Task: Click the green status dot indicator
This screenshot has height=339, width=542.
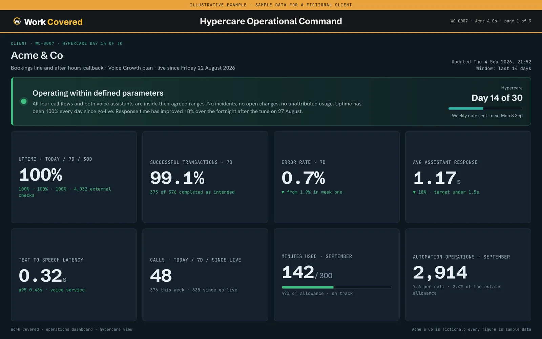Action: click(x=24, y=101)
